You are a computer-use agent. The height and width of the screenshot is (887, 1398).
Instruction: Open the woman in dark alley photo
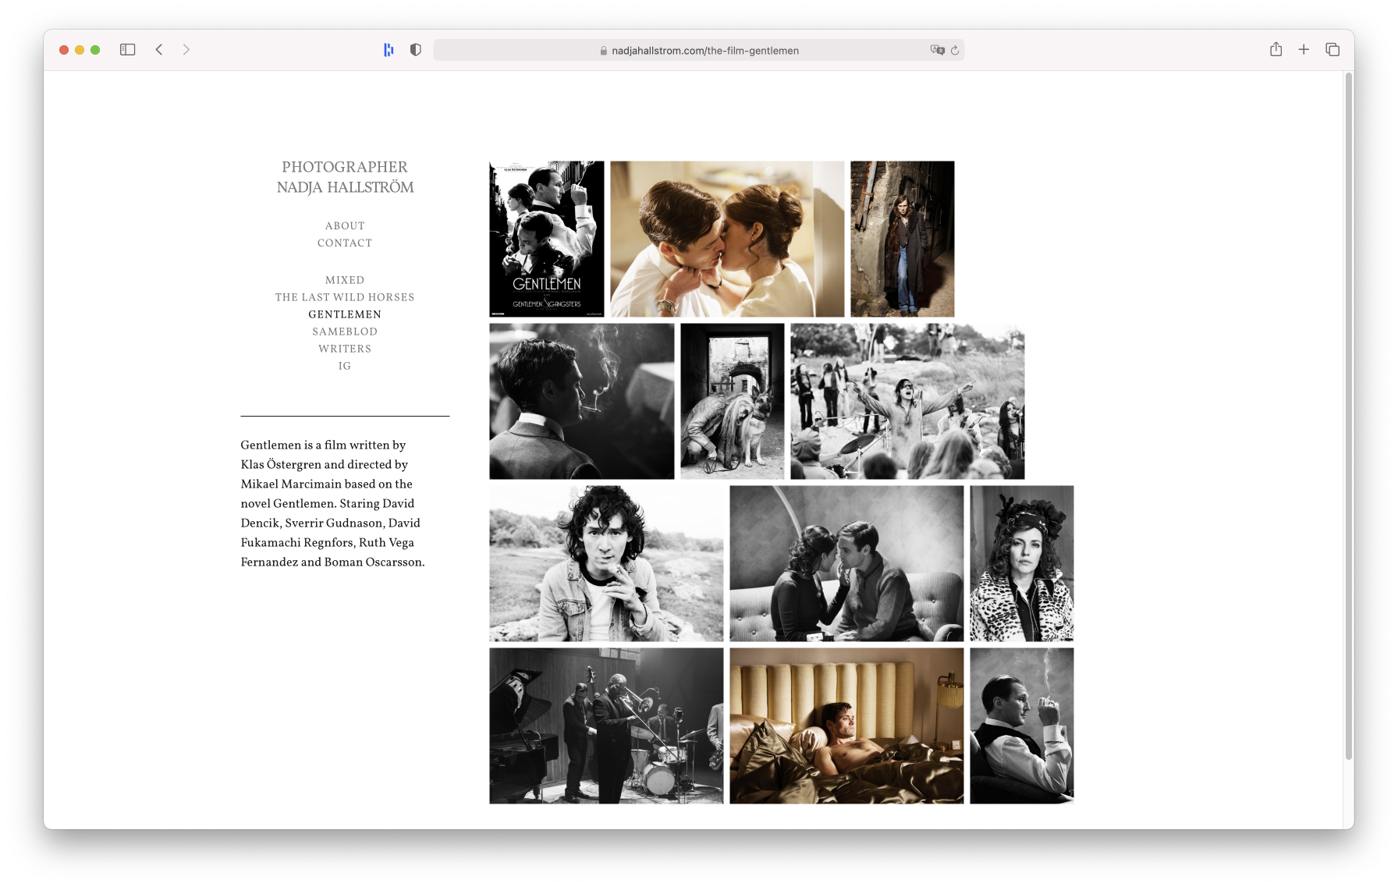pyautogui.click(x=903, y=239)
